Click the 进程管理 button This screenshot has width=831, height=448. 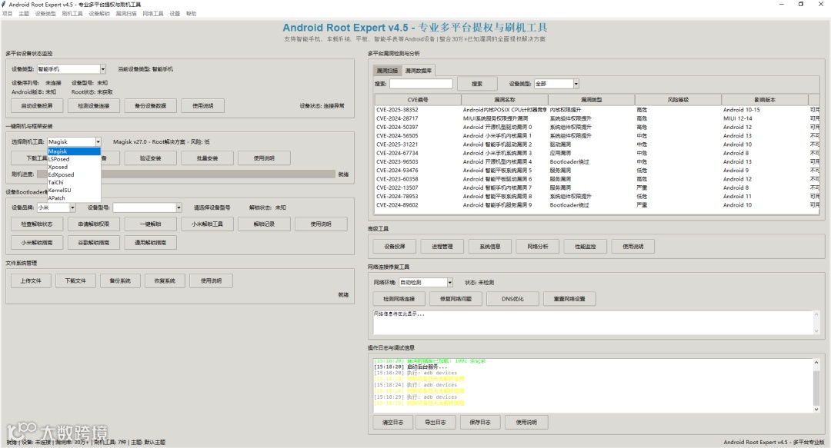click(442, 246)
